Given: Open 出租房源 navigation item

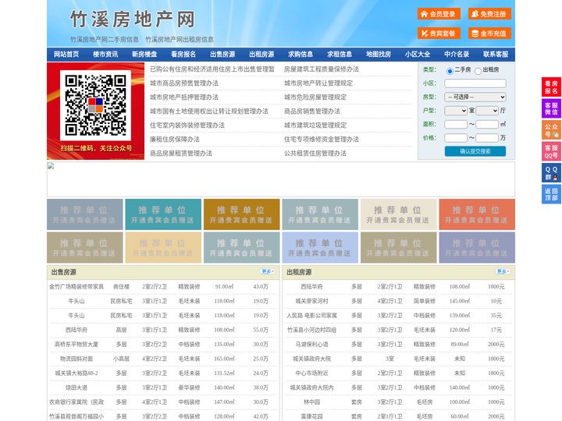Looking at the screenshot, I should (x=261, y=55).
